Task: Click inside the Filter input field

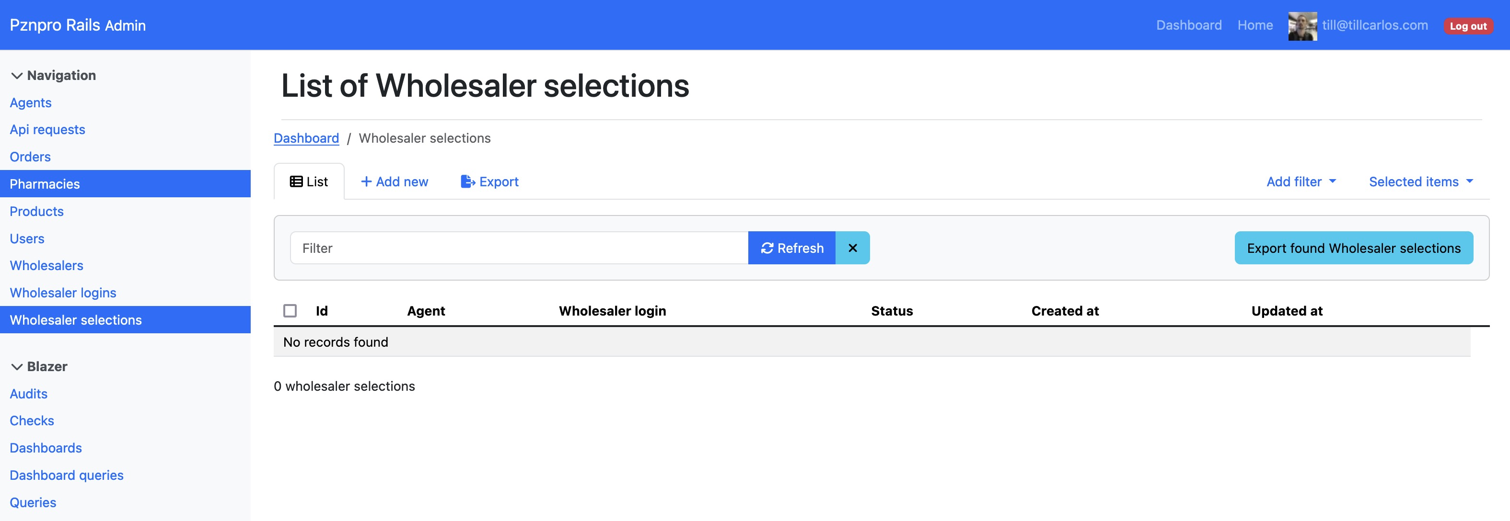Action: [x=516, y=248]
